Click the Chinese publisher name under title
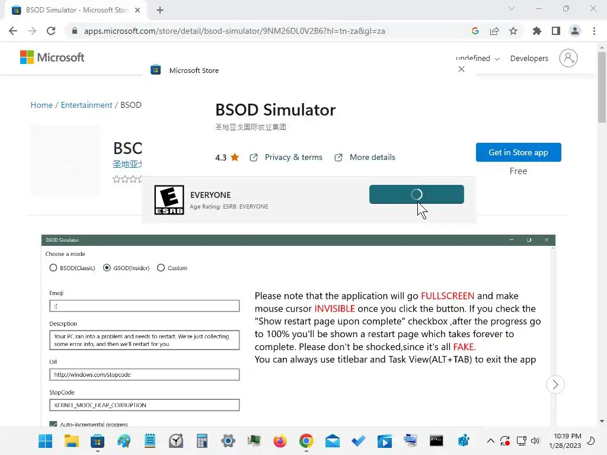The height and width of the screenshot is (455, 607). (x=251, y=127)
